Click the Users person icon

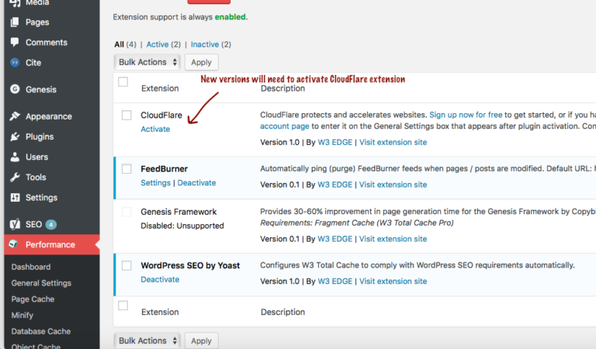click(15, 157)
